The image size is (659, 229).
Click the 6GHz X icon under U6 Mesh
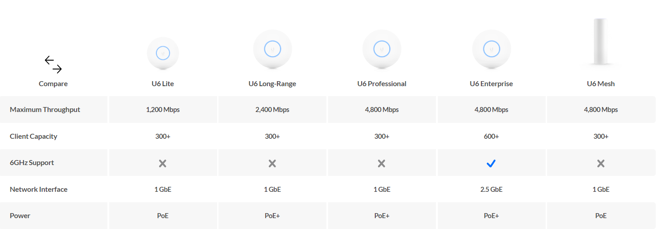[601, 163]
